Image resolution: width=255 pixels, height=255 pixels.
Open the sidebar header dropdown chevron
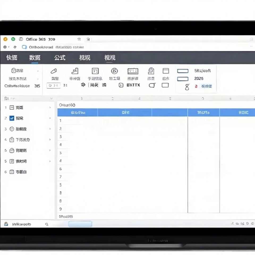click(x=51, y=98)
